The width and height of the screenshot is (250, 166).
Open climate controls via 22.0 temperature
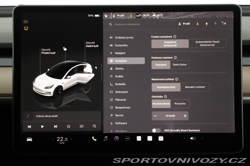coord(62,139)
